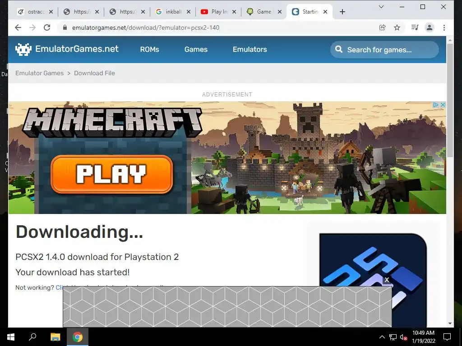Open Windows taskbar search
Image resolution: width=462 pixels, height=346 pixels.
pyautogui.click(x=32, y=337)
